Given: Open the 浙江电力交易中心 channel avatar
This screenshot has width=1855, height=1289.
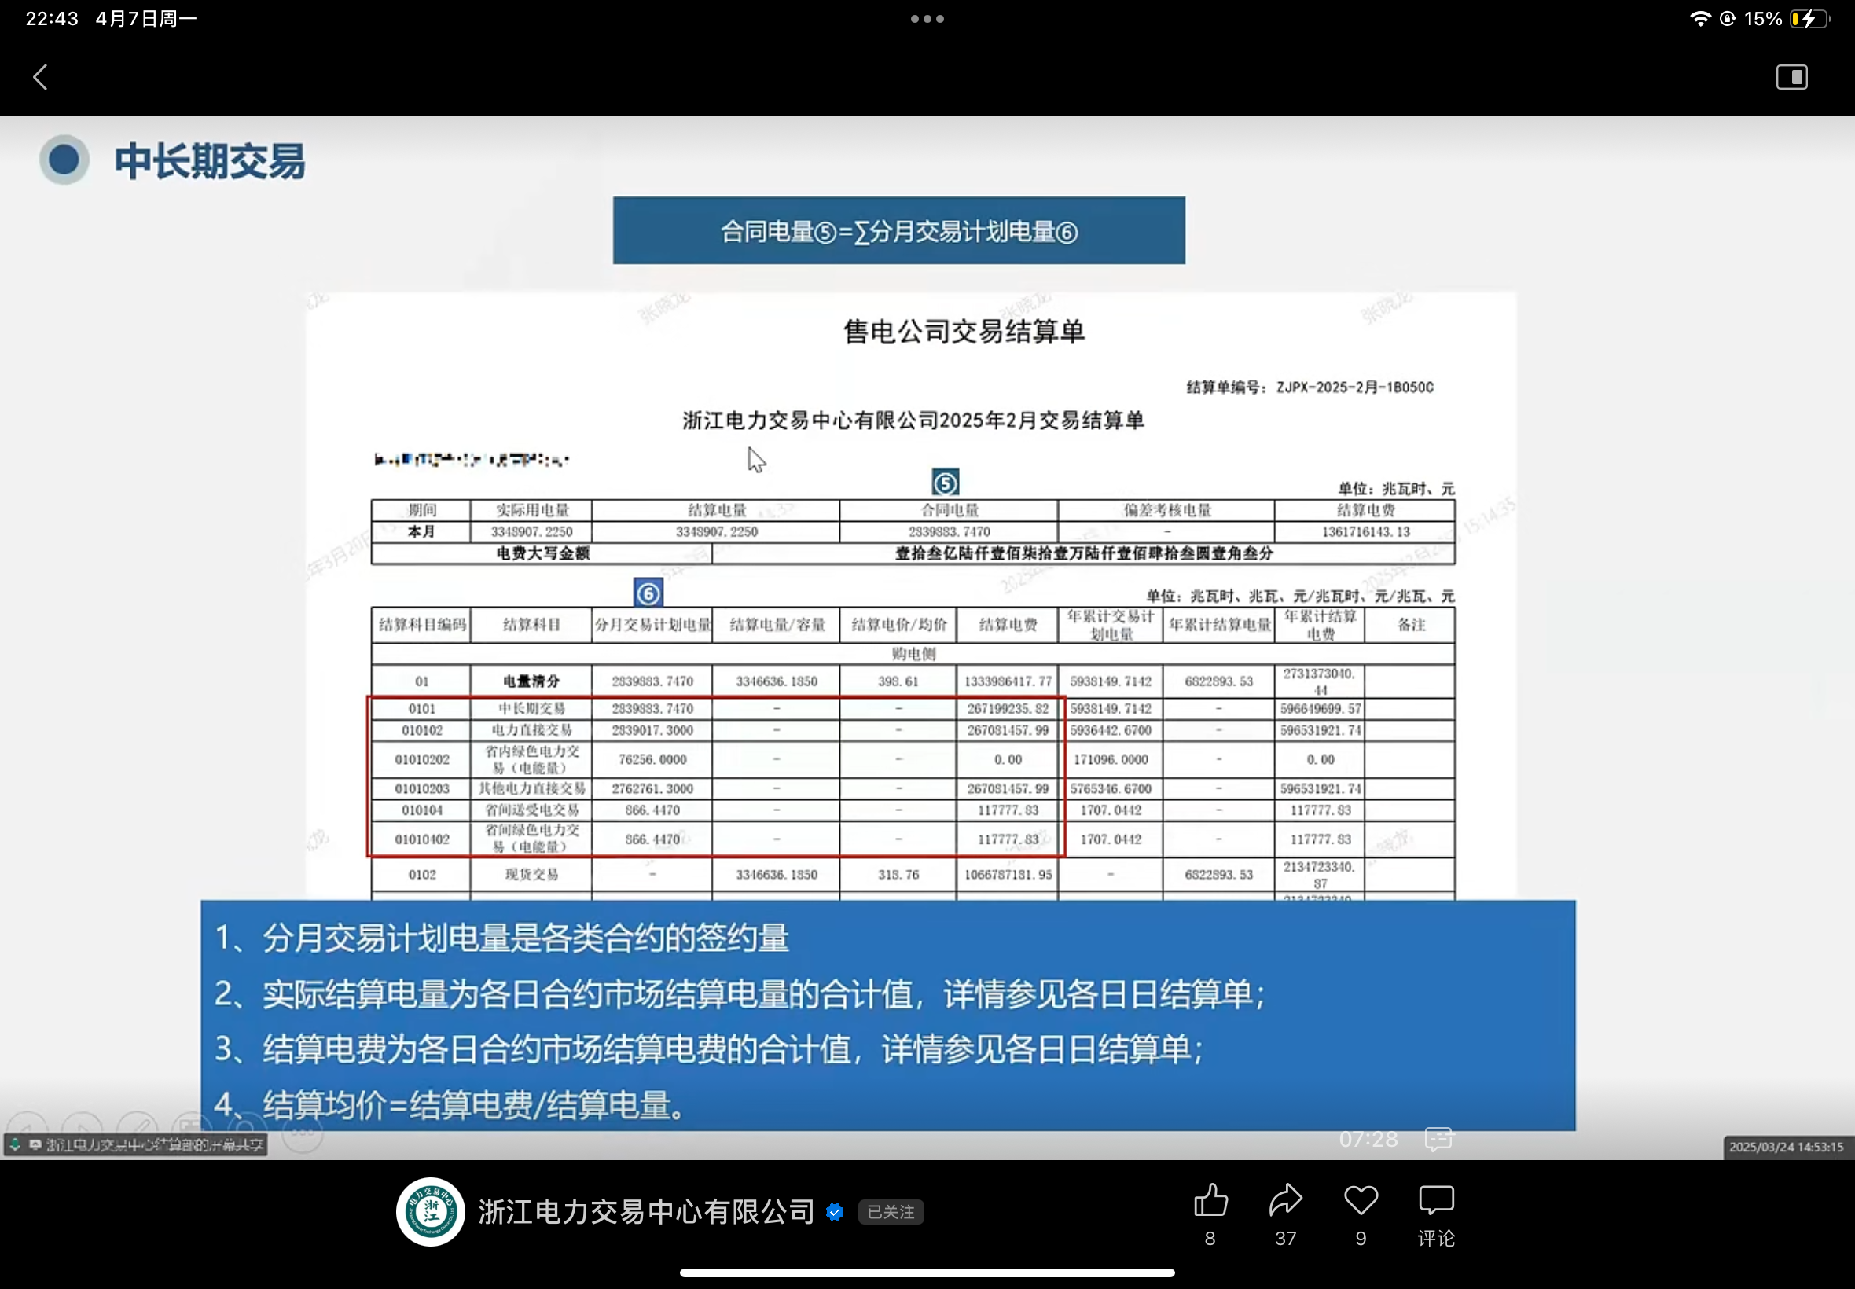Looking at the screenshot, I should coord(431,1211).
